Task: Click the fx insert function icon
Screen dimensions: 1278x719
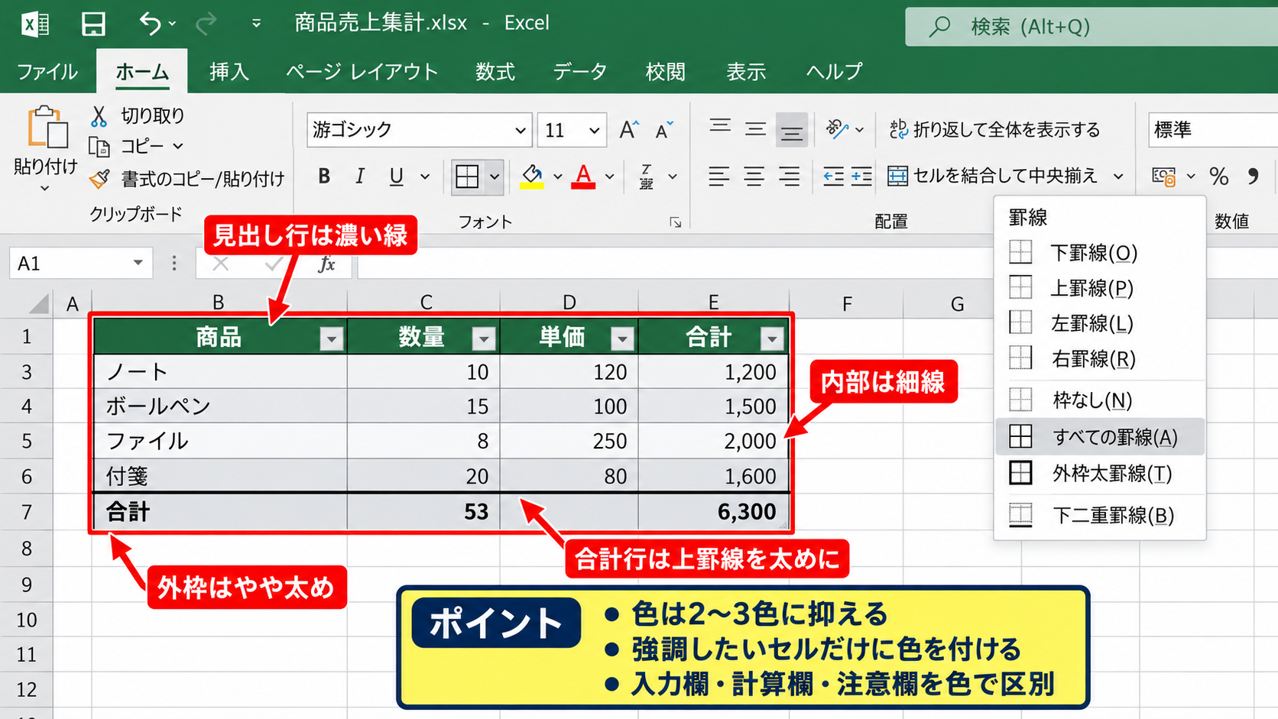Action: (326, 264)
